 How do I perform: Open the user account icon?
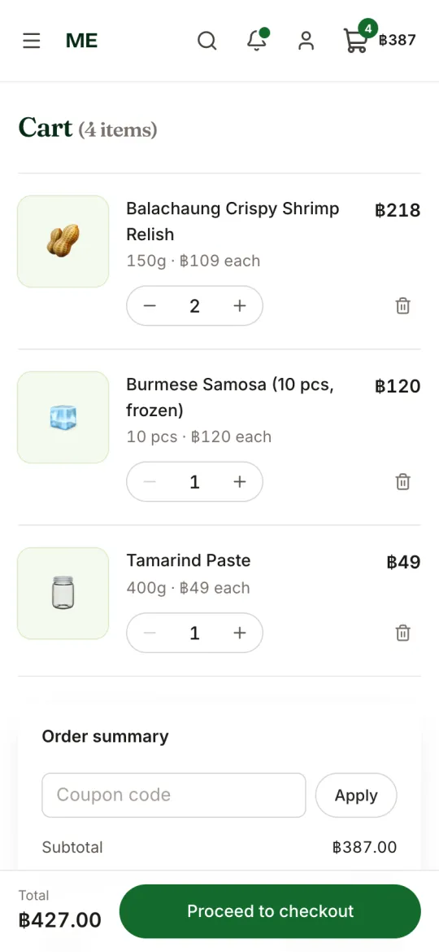coord(306,41)
